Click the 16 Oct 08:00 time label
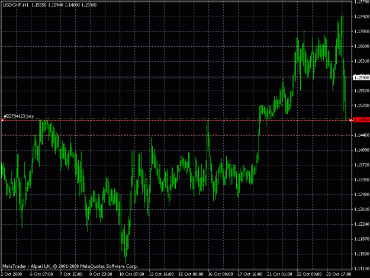 [x=220, y=274]
